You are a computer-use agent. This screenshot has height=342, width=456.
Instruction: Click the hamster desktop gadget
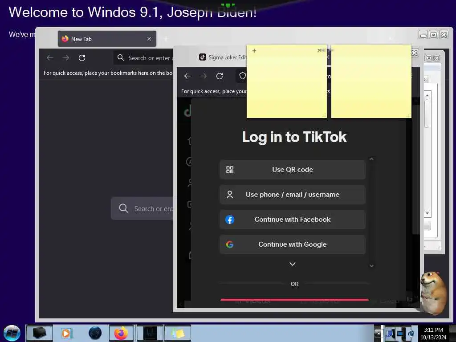pyautogui.click(x=434, y=292)
